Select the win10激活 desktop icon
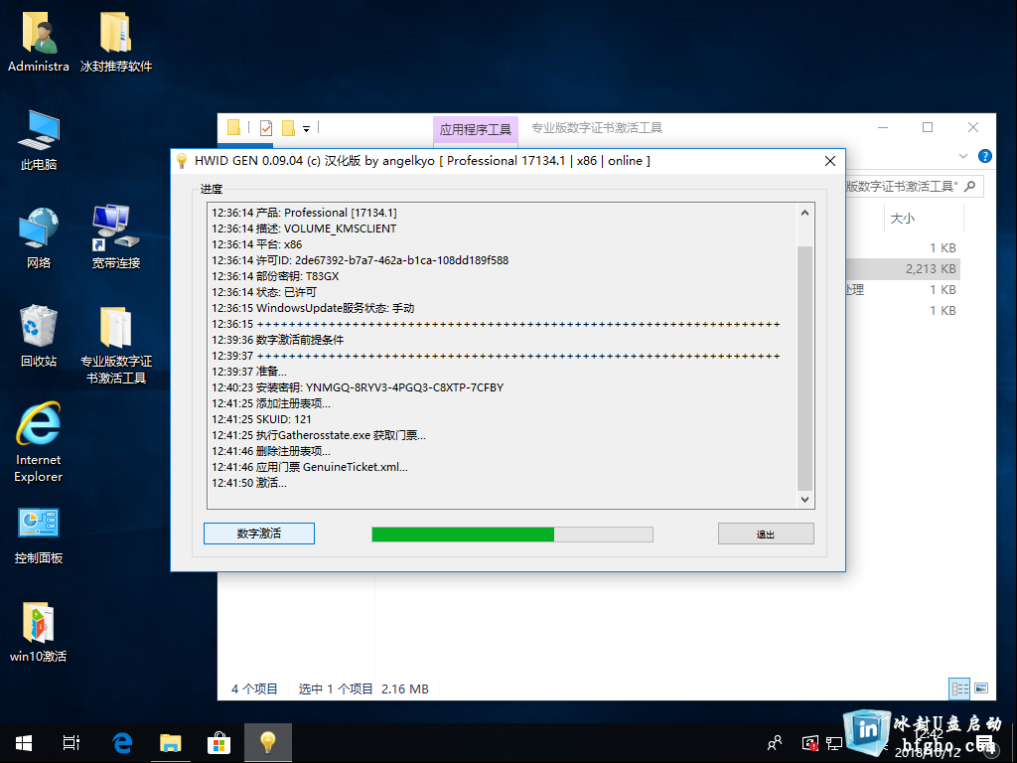Image resolution: width=1017 pixels, height=763 pixels. (x=39, y=633)
